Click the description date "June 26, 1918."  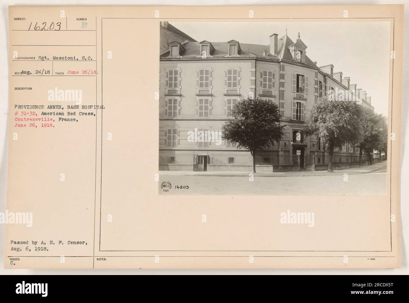[35, 125]
